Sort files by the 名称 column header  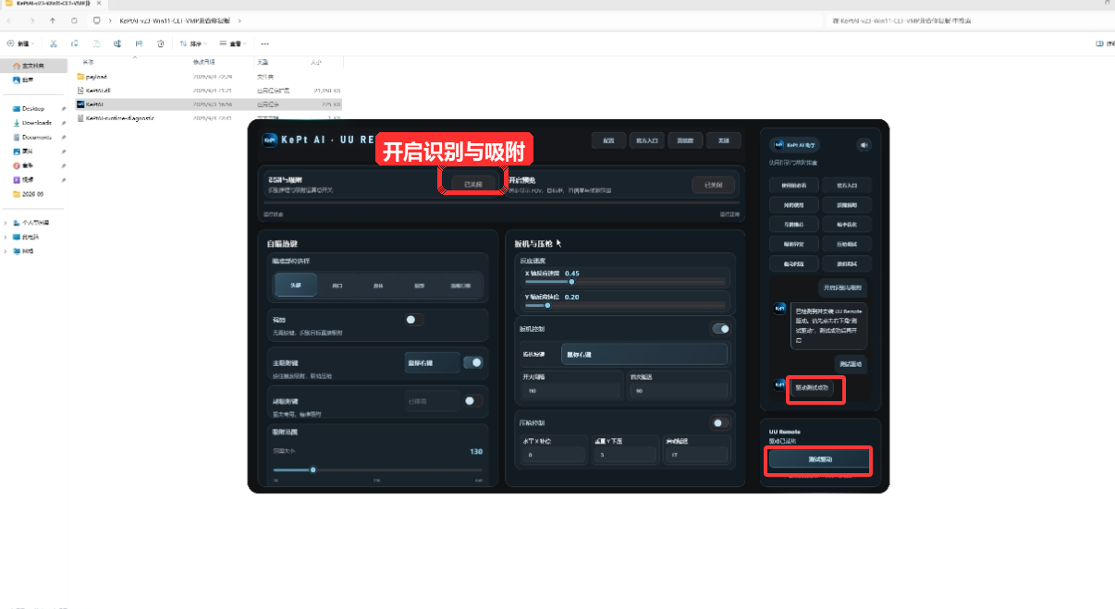point(89,61)
